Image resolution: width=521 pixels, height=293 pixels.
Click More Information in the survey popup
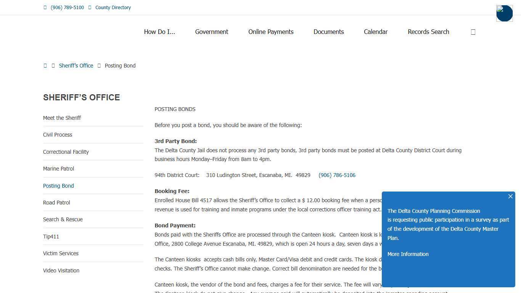tap(408, 254)
